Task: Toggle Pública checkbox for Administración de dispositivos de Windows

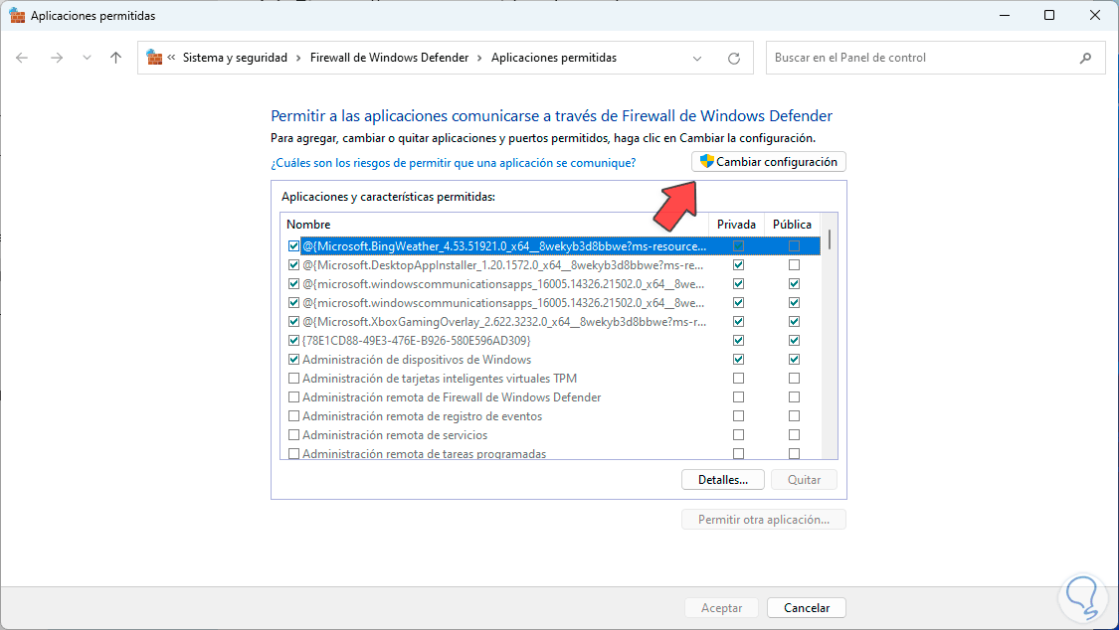Action: click(x=795, y=359)
